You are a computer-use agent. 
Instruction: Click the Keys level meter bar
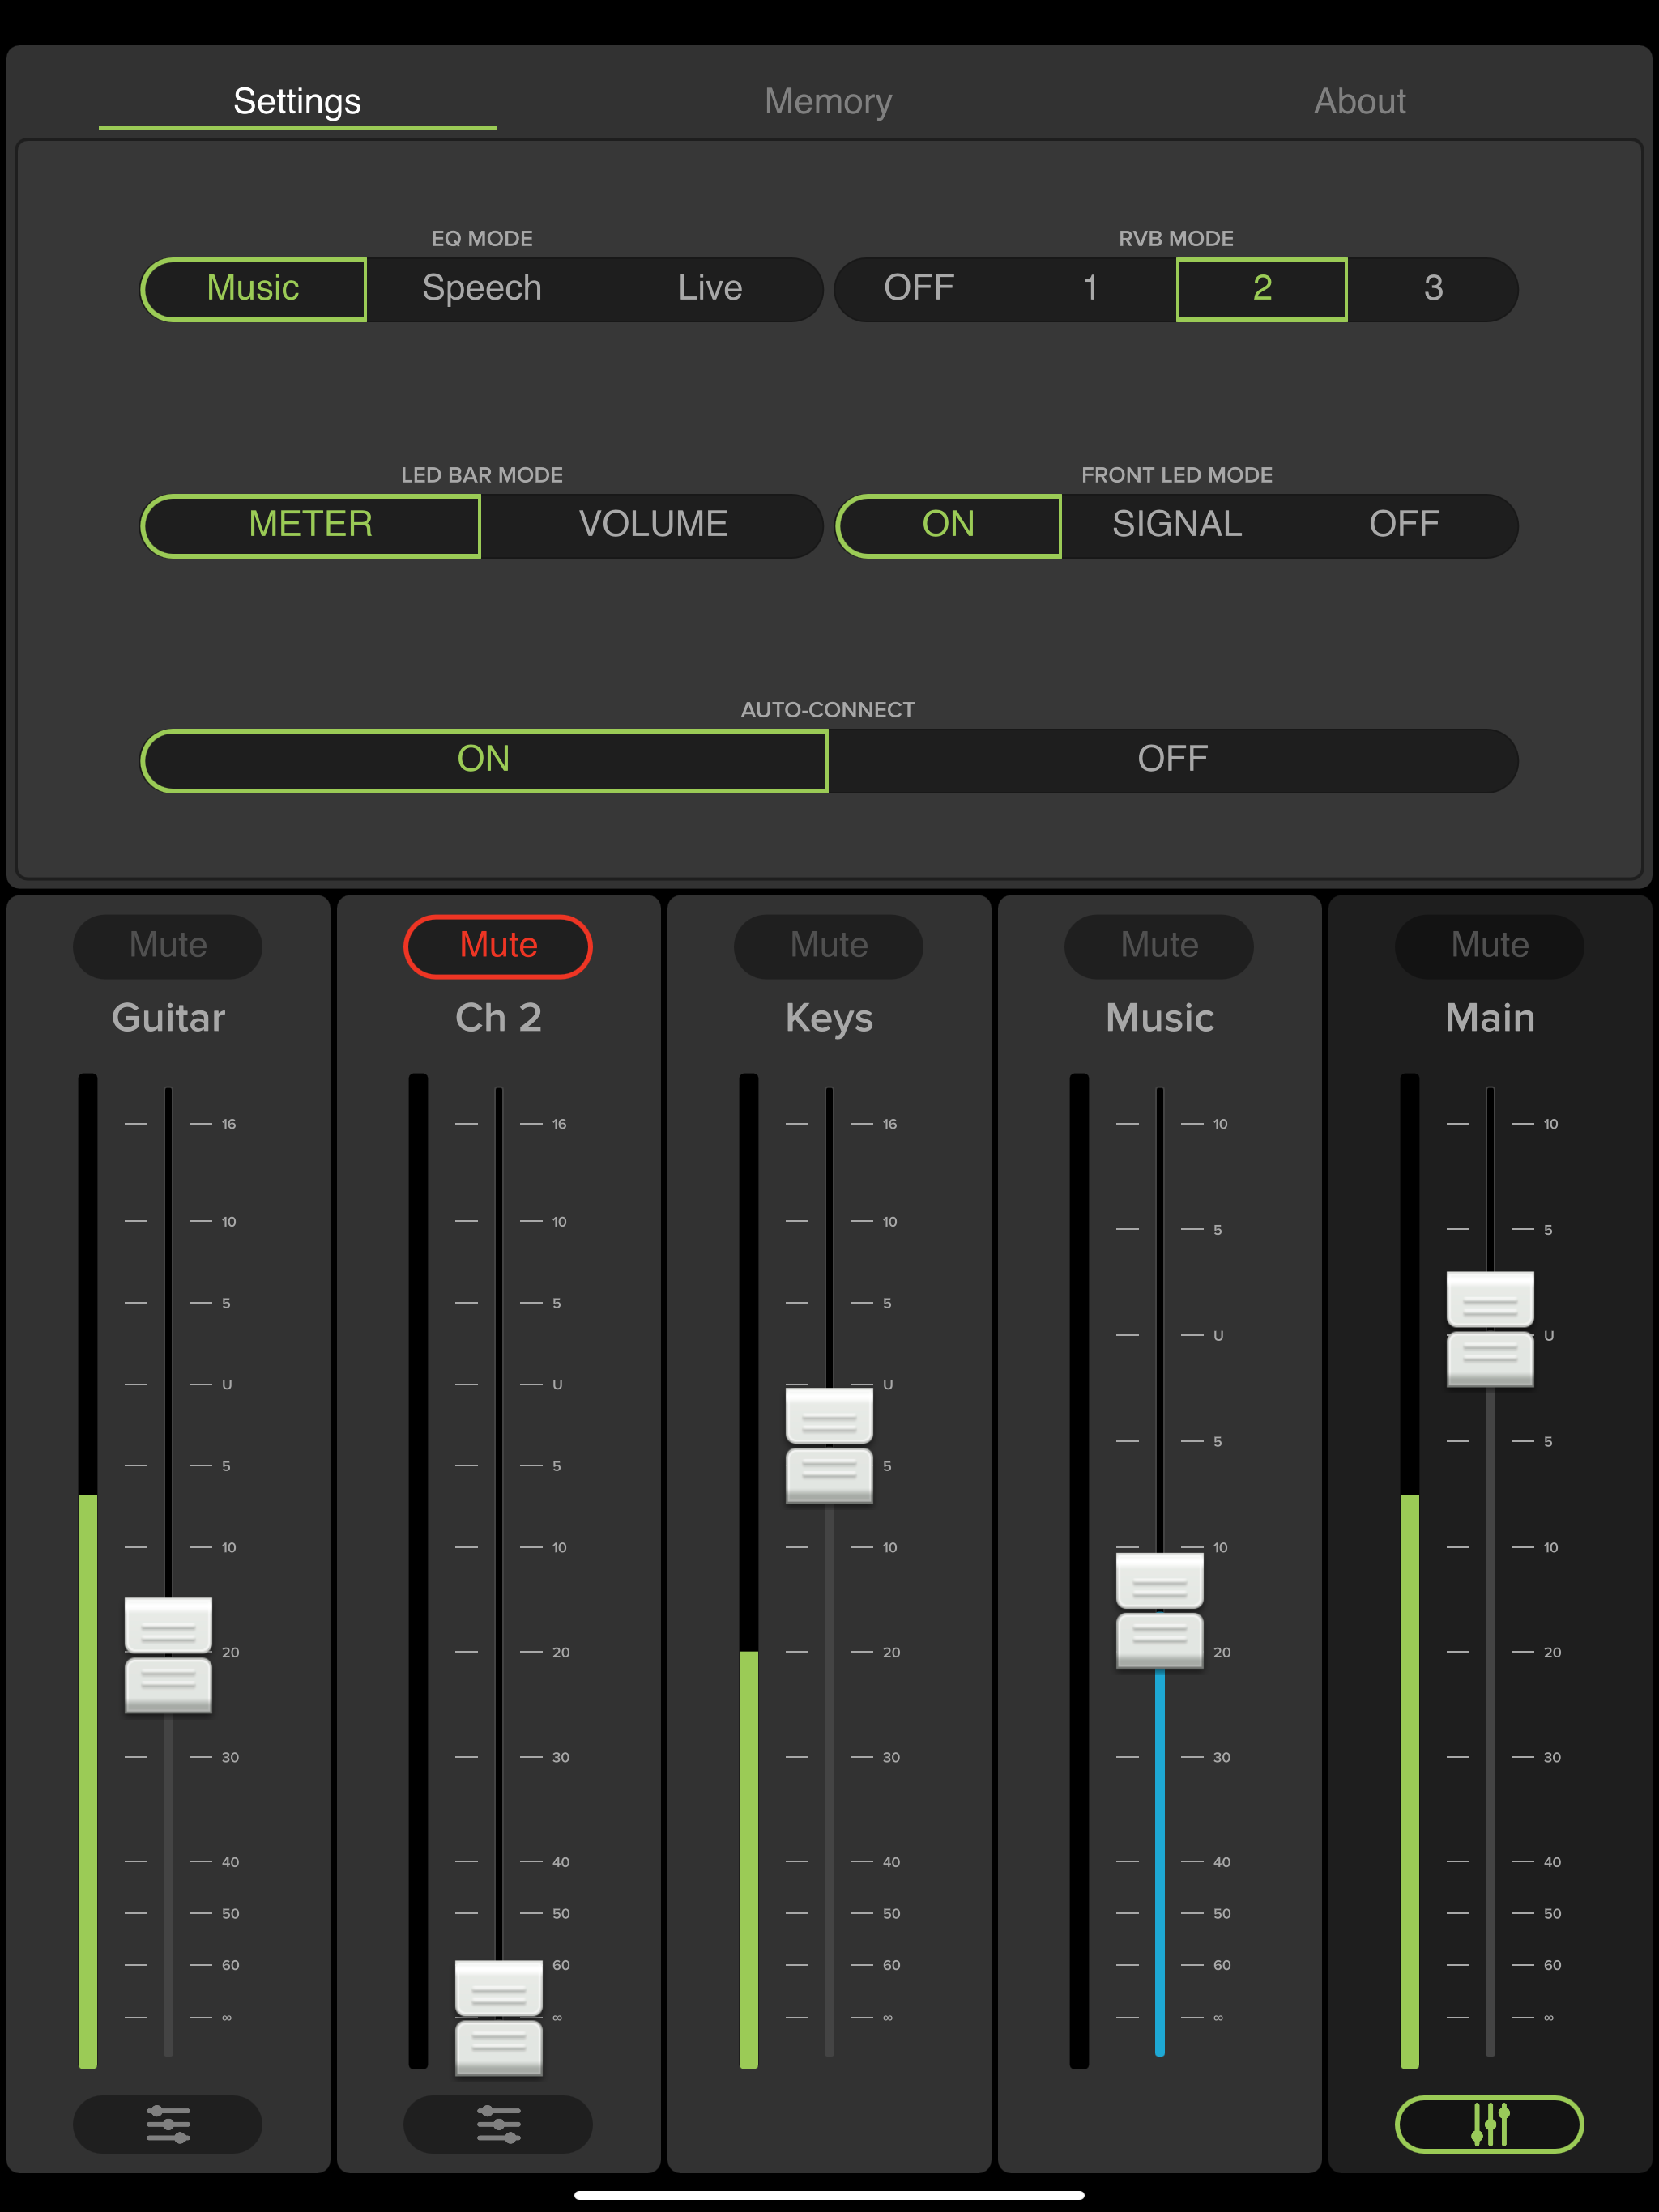point(748,1571)
